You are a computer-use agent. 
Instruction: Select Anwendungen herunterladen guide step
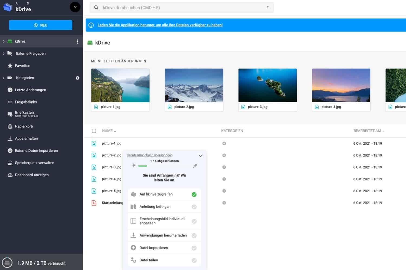pos(164,235)
